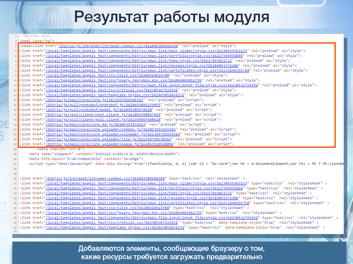Click the slide title "Результат работы модуля"
Screen dimensions: 353x264
coord(172,17)
